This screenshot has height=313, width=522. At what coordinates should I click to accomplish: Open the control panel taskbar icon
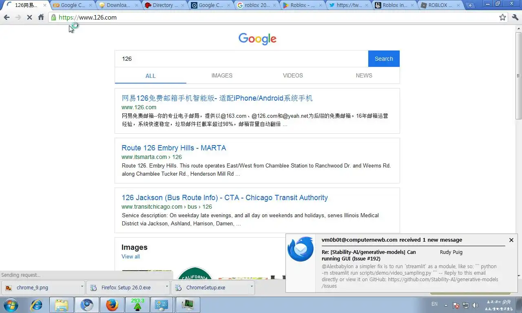click(x=162, y=305)
